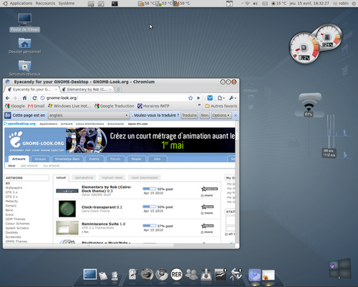Open the Gmail bookmark
Viewport: 358px width, 287px height.
click(x=37, y=106)
